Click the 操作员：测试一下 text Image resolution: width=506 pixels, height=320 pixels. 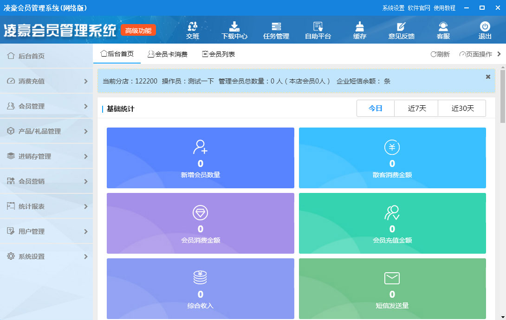click(188, 81)
